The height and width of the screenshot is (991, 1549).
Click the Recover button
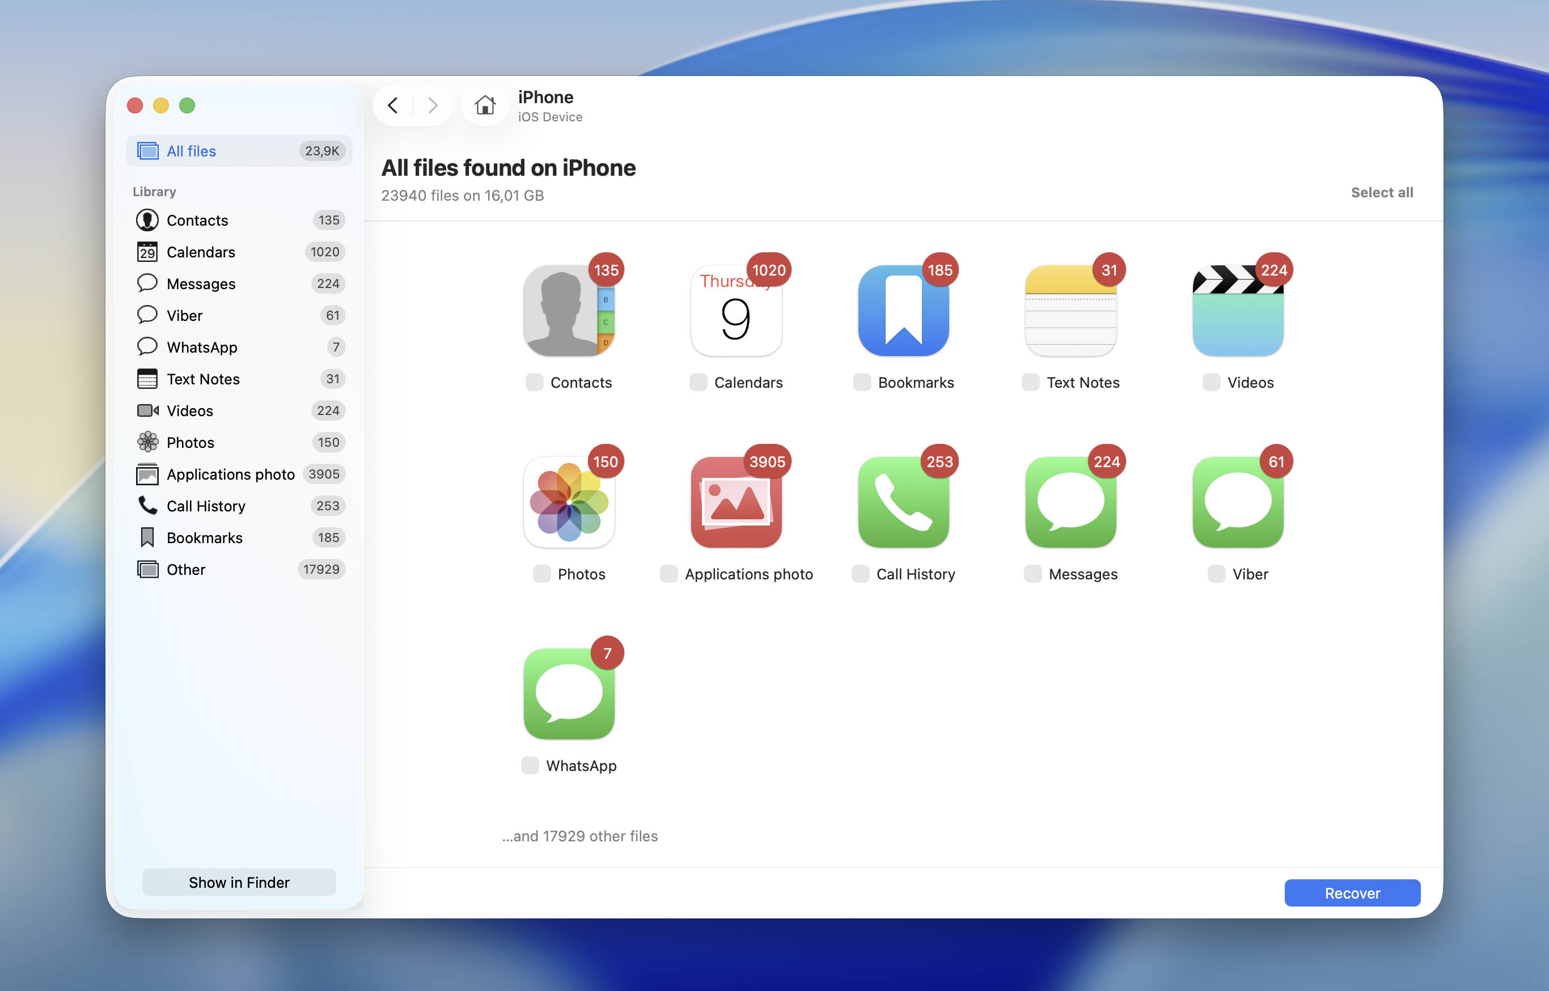[x=1352, y=893]
